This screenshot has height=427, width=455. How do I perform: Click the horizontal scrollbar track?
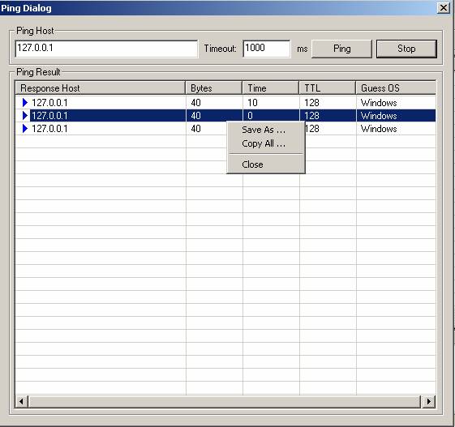(225, 402)
